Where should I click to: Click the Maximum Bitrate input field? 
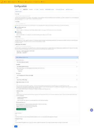point(47,115)
